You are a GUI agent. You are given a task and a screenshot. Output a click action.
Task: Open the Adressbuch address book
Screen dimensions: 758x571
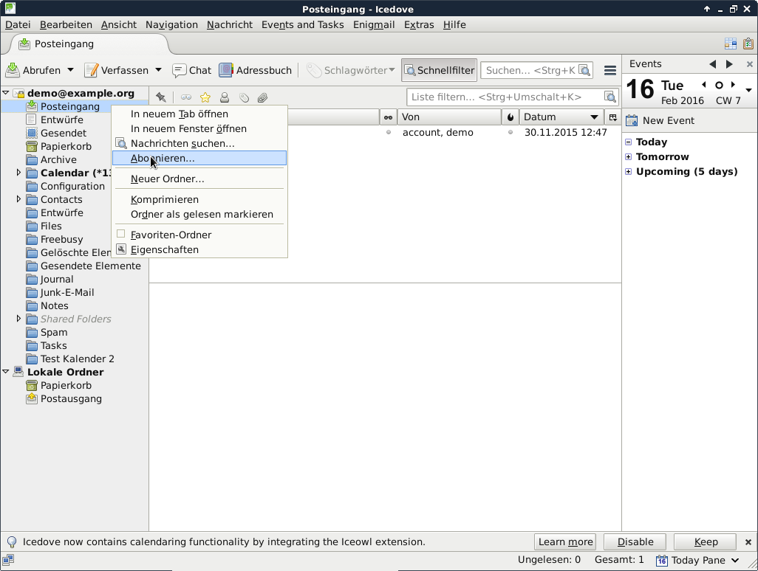pos(255,71)
